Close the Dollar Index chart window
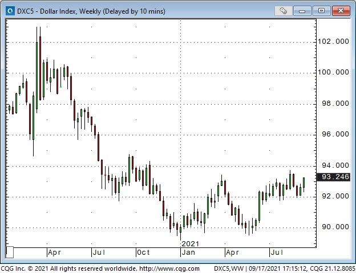This screenshot has width=356, height=273. [x=341, y=11]
